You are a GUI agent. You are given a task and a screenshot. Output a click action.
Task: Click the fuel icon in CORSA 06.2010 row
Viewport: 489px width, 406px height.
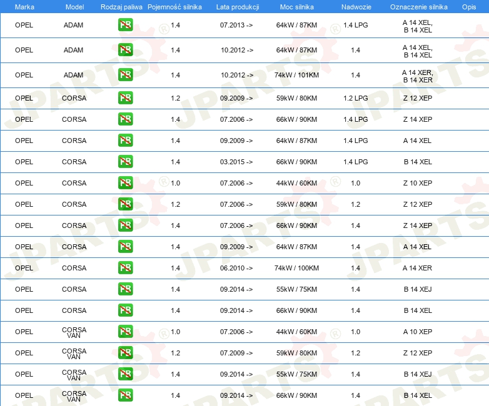125,268
